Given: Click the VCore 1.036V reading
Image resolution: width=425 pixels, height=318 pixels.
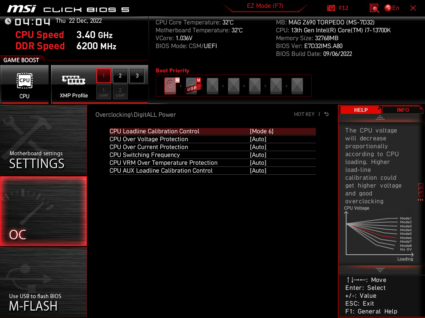Looking at the screenshot, I should point(174,38).
